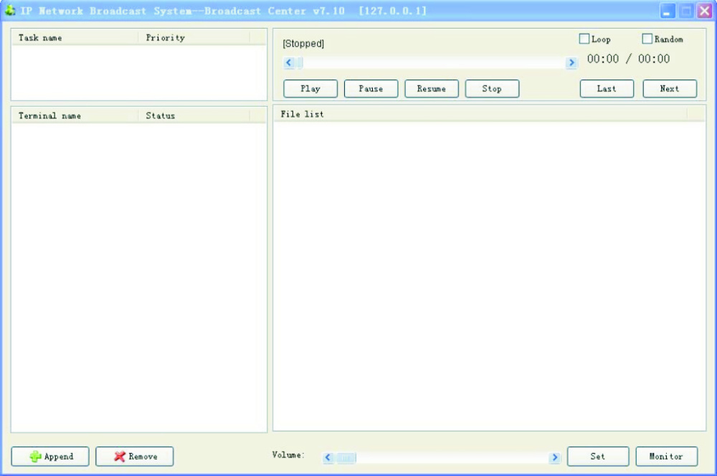This screenshot has width=717, height=476.
Task: Click the Append button with plus icon
Action: tap(50, 457)
